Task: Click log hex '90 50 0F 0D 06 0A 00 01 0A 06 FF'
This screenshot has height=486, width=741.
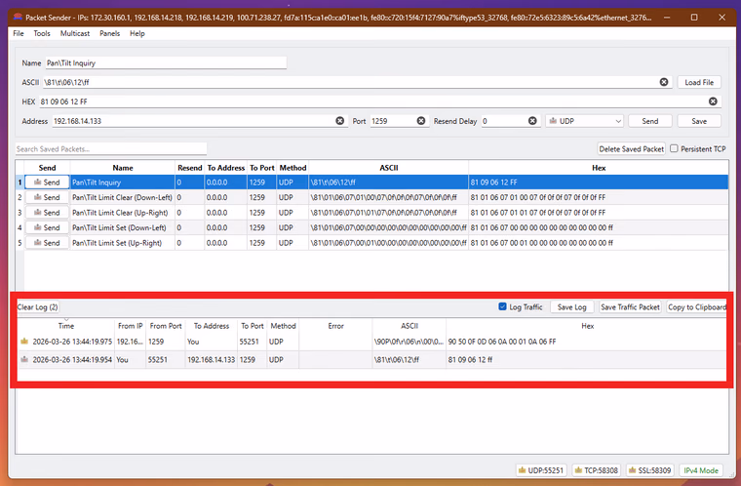Action: pos(502,342)
